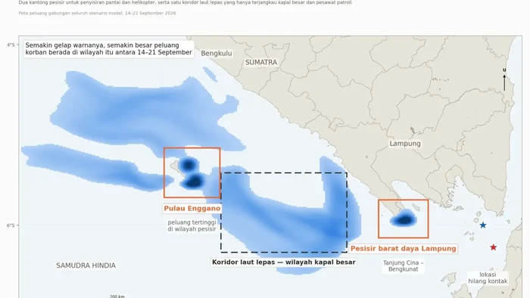530x298 pixels.
Task: Click the 'lokasi hilang kontak' annotation
Action: coord(488,278)
